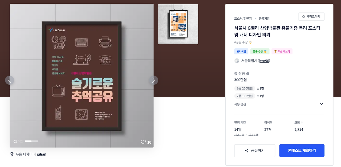Click the 공동 수상 green badge

coord(260,51)
